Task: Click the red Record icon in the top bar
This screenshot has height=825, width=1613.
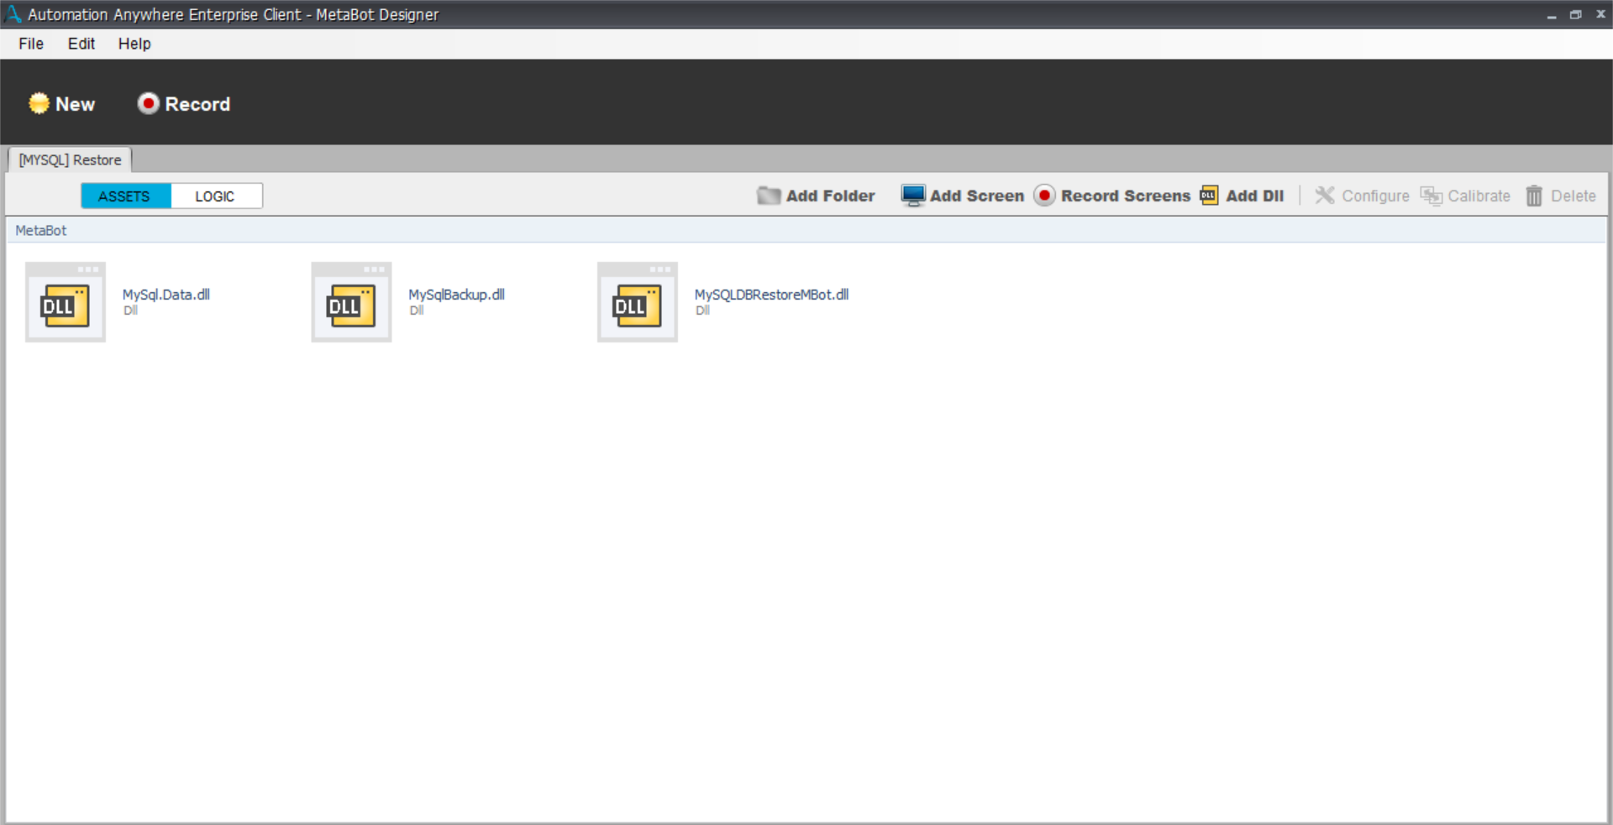Action: point(148,103)
